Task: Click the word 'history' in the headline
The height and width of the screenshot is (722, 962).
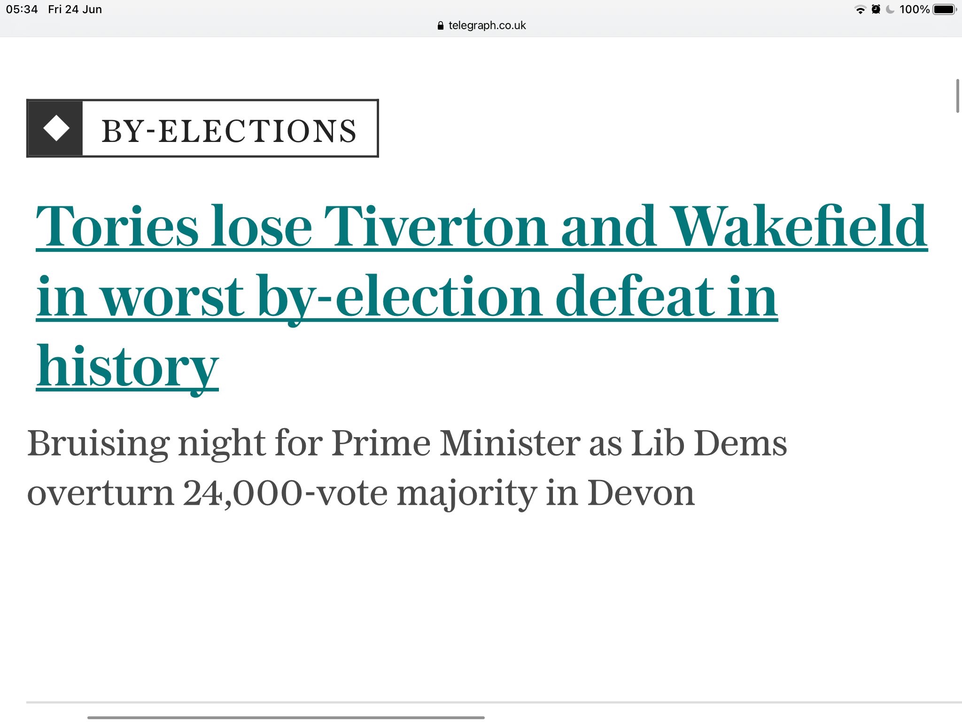Action: tap(127, 367)
